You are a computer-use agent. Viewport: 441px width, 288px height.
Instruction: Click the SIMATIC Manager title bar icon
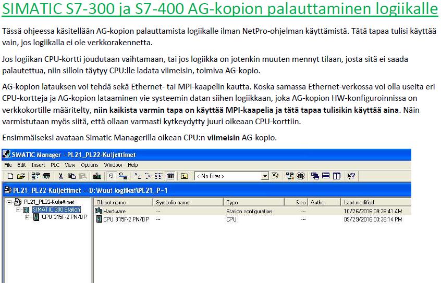(6, 154)
